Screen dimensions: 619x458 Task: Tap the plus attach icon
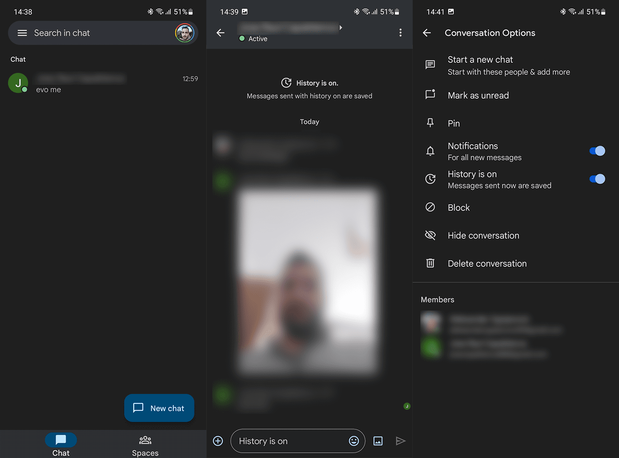[218, 441]
